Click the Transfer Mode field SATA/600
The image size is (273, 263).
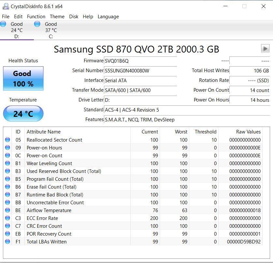pyautogui.click(x=140, y=90)
